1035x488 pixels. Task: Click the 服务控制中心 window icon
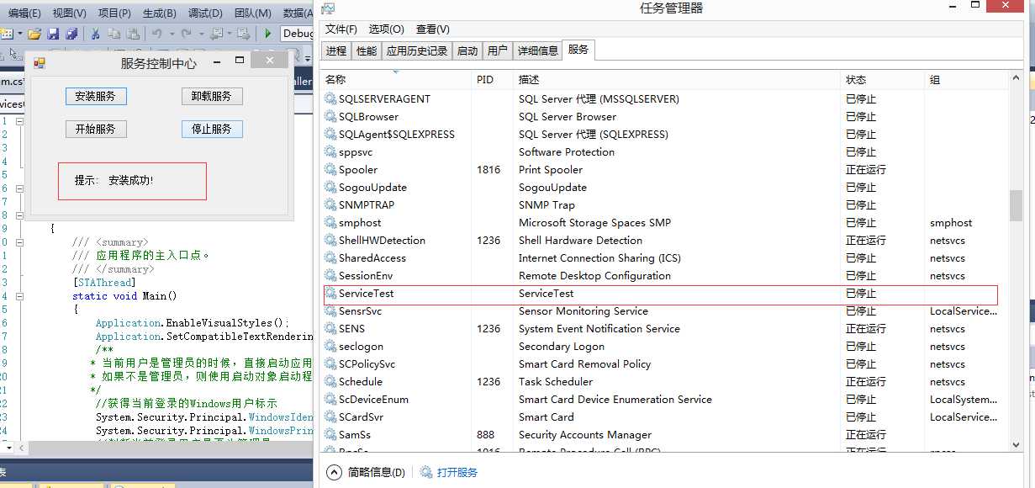click(x=39, y=63)
